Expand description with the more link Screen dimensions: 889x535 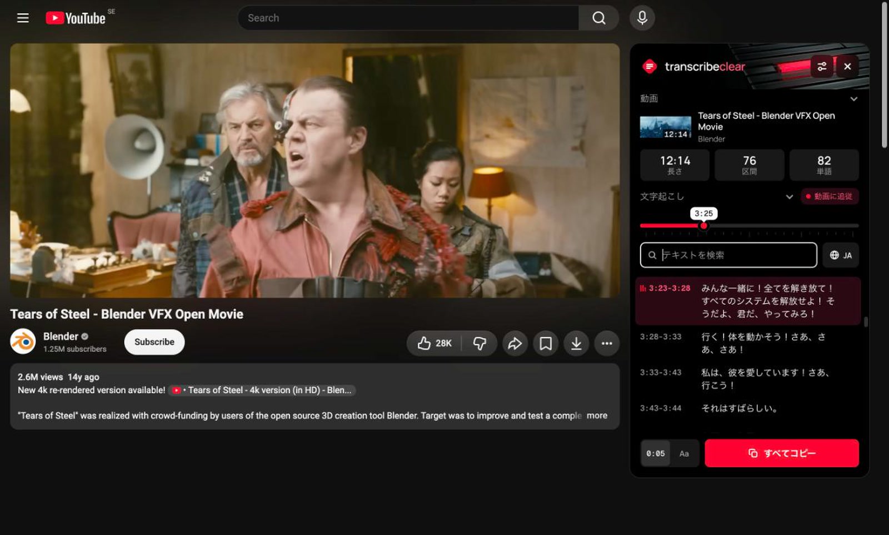point(597,415)
